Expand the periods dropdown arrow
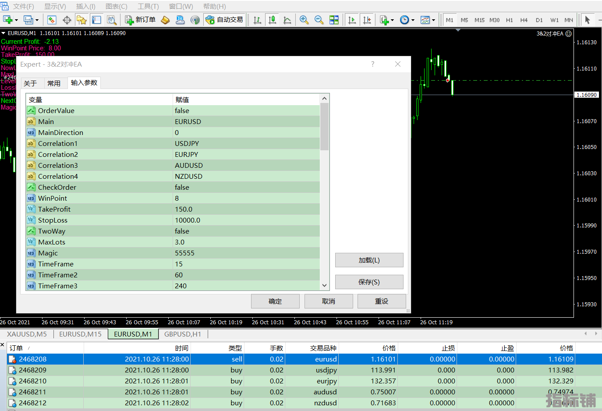 pos(413,20)
